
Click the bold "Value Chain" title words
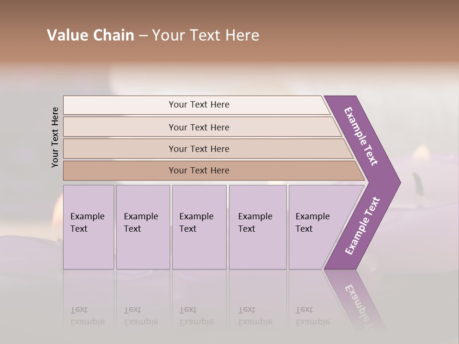(90, 35)
